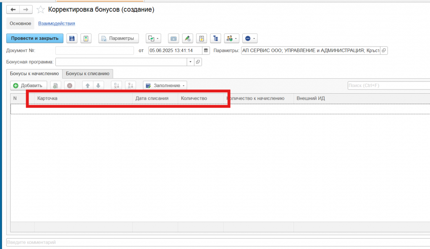This screenshot has width=430, height=249.
Task: Open the 'Create based on' dropdown button
Action: pyautogui.click(x=153, y=39)
